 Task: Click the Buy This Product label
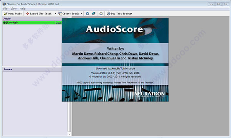pos(122,14)
